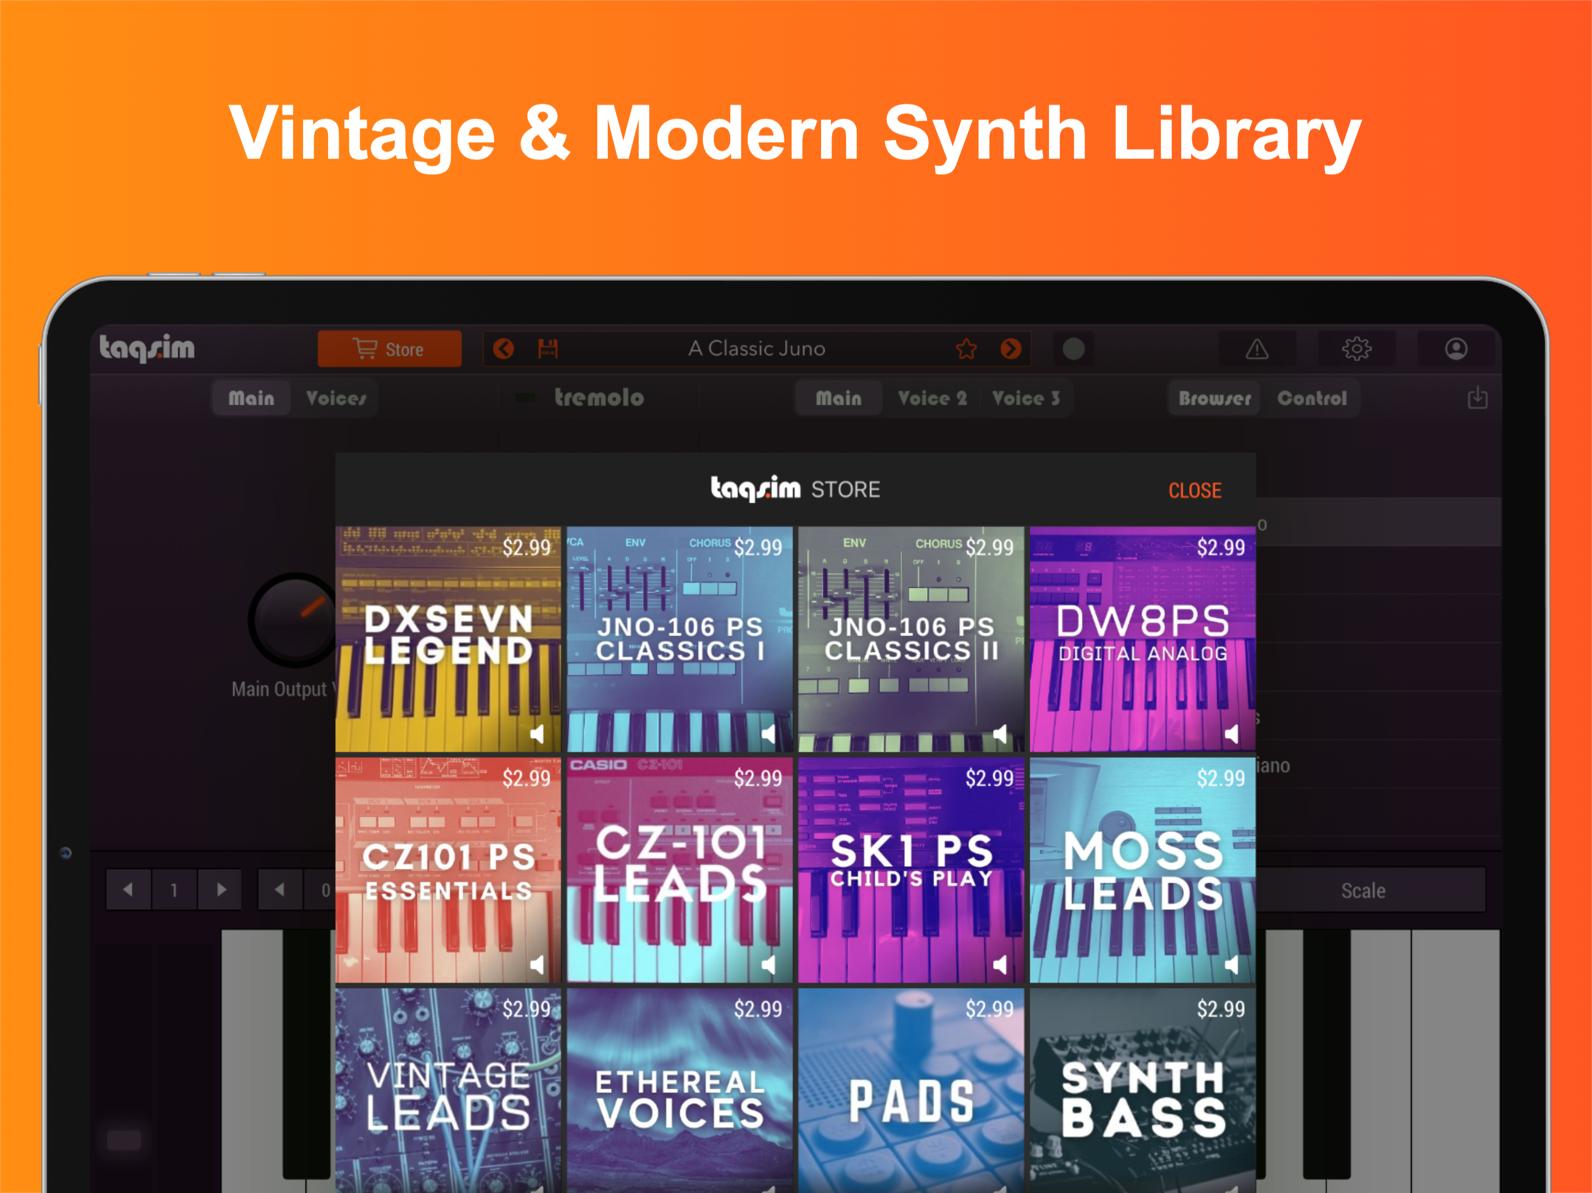Preview SK1 PS Child's Play audio
The image size is (1592, 1193).
[x=1000, y=965]
